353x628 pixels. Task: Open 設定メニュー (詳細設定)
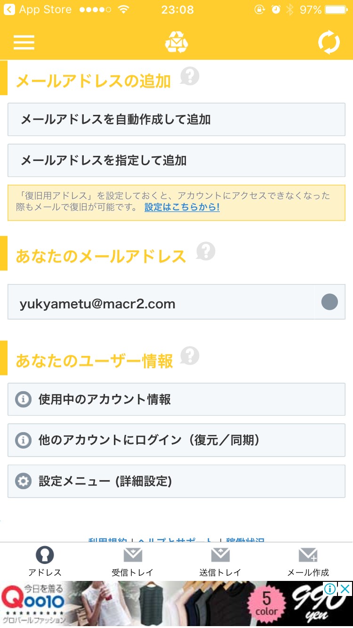(176, 481)
